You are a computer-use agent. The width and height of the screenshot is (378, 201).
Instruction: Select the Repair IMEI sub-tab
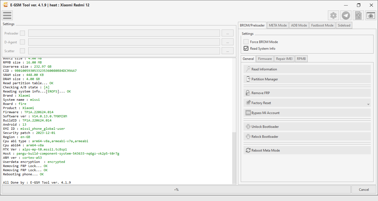(284, 59)
